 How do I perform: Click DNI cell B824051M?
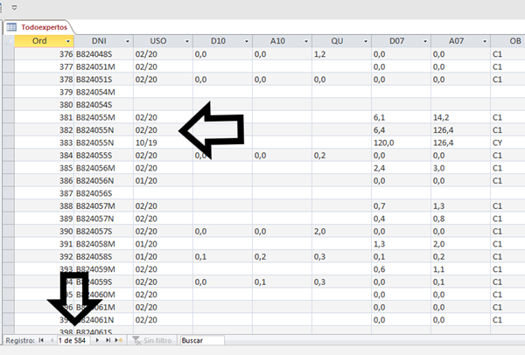104,66
